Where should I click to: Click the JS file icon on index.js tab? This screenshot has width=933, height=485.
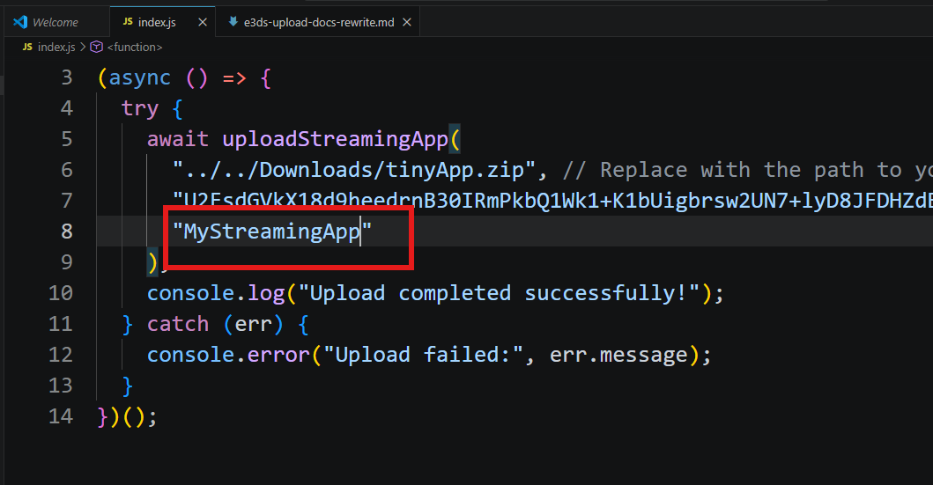pos(129,22)
